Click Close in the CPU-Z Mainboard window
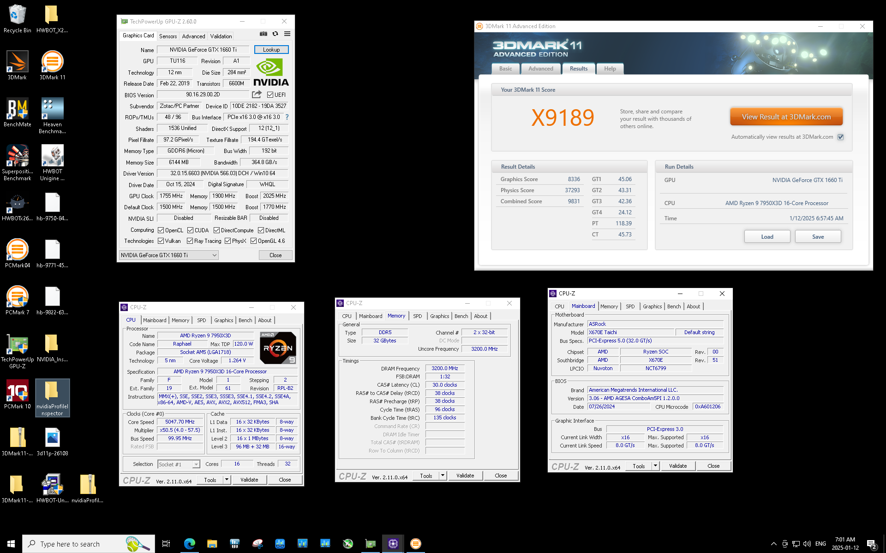The height and width of the screenshot is (553, 886). [x=713, y=466]
